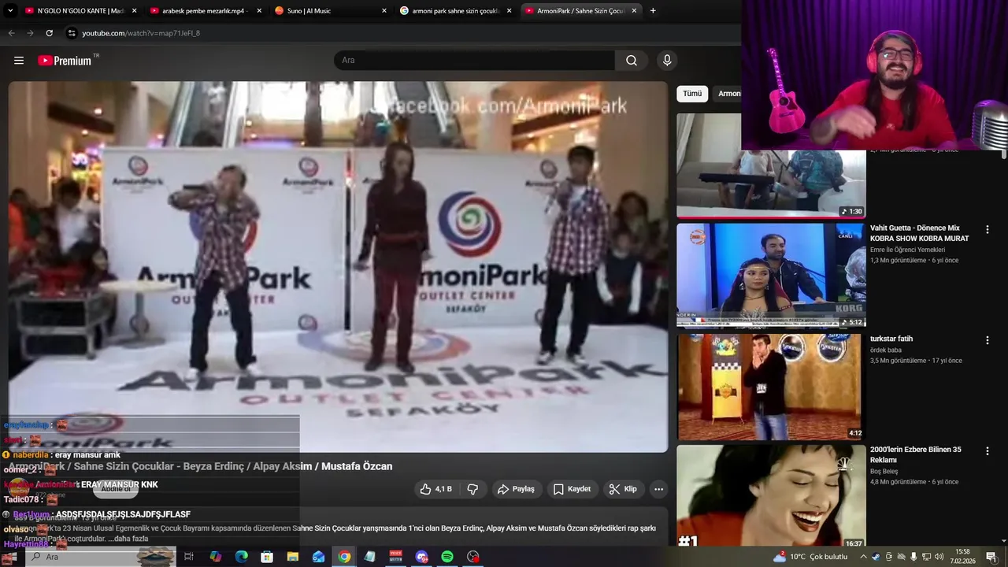
Task: Go to YouTube Premium home logo
Action: pos(65,61)
